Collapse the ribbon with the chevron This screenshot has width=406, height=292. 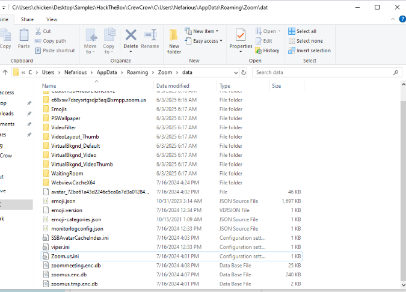coord(393,19)
